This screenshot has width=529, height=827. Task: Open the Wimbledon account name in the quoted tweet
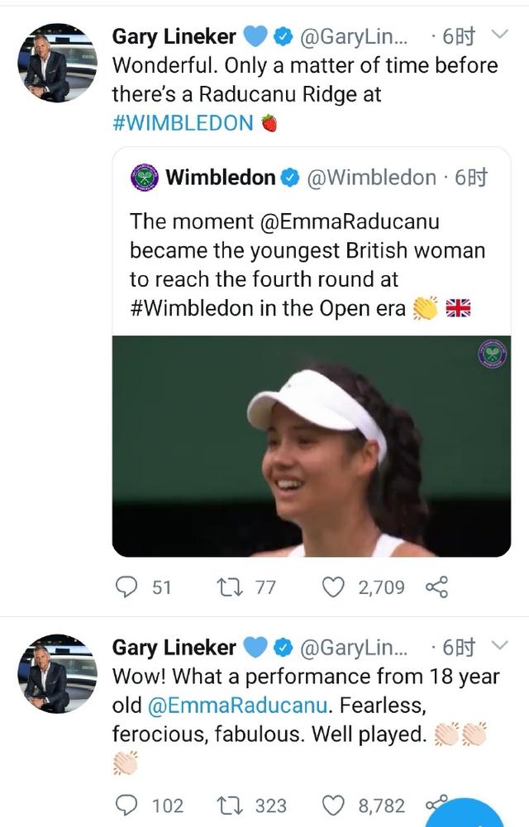220,177
